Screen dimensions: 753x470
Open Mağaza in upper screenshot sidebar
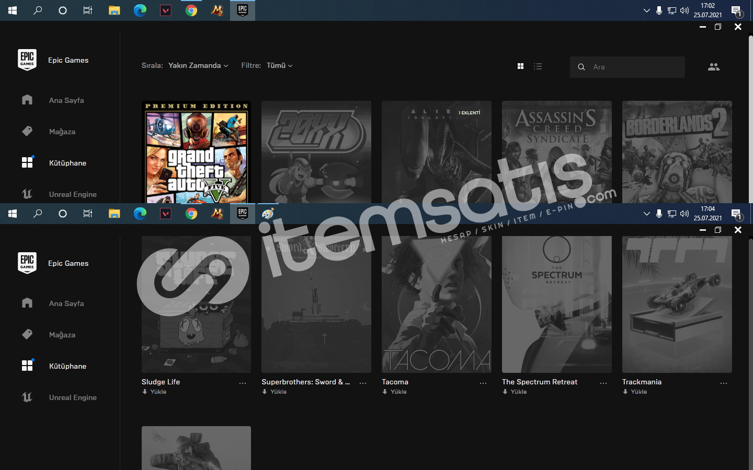click(x=62, y=132)
